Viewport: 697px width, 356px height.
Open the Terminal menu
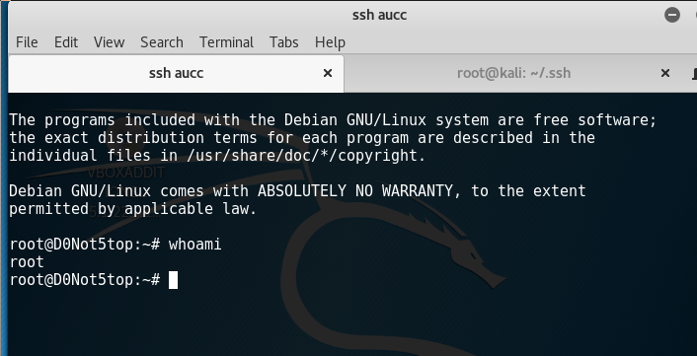[x=226, y=42]
